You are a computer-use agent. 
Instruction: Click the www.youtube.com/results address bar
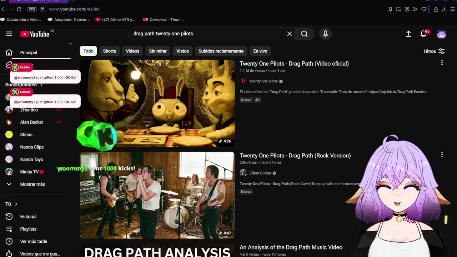[x=74, y=9]
